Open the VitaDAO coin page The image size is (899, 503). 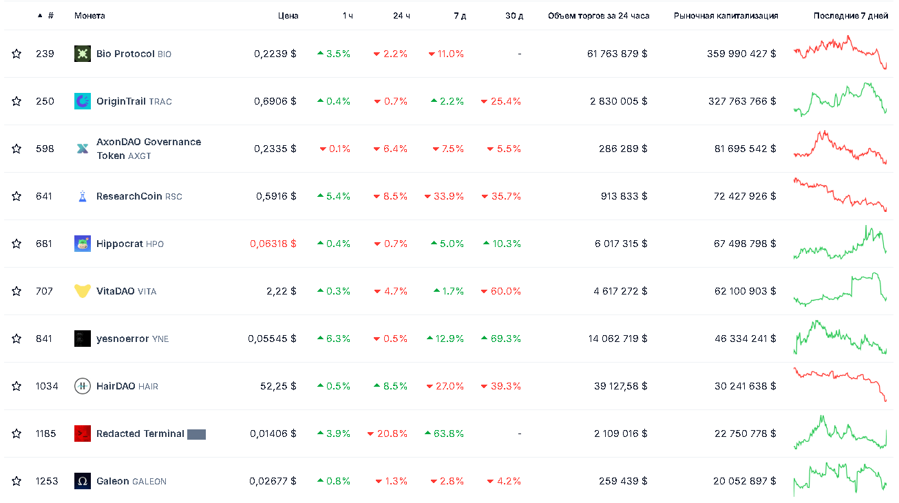pyautogui.click(x=126, y=291)
